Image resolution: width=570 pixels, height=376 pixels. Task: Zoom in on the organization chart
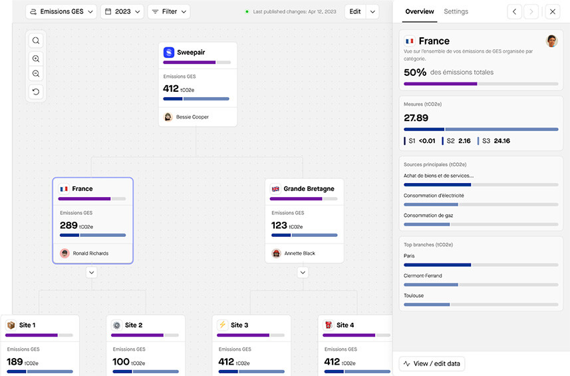36,59
